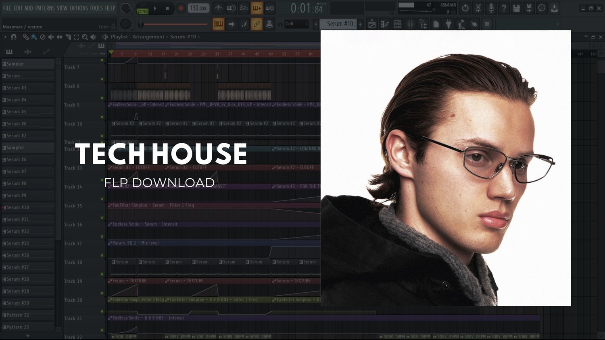Open the ADD menu
This screenshot has width=605, height=340.
pos(29,8)
